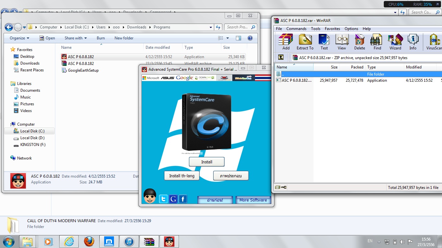The height and width of the screenshot is (248, 442).
Task: Click the WinRAR taskbar icon
Action: click(149, 242)
